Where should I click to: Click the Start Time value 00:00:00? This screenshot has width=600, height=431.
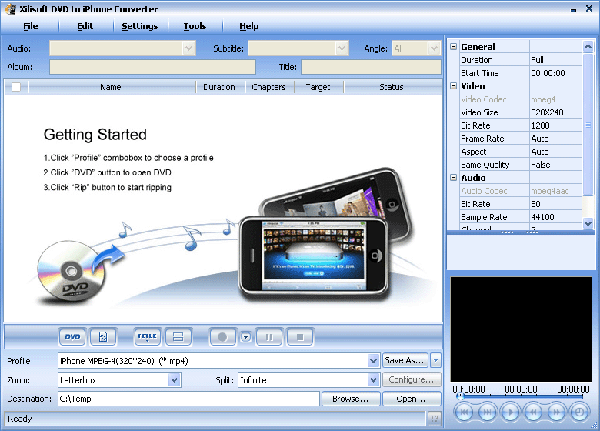[x=555, y=72]
